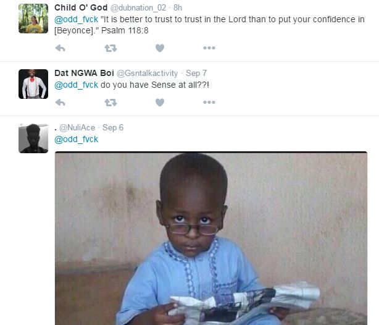Open the Child O' God display name
Image resolution: width=379 pixels, height=325 pixels.
(81, 7)
